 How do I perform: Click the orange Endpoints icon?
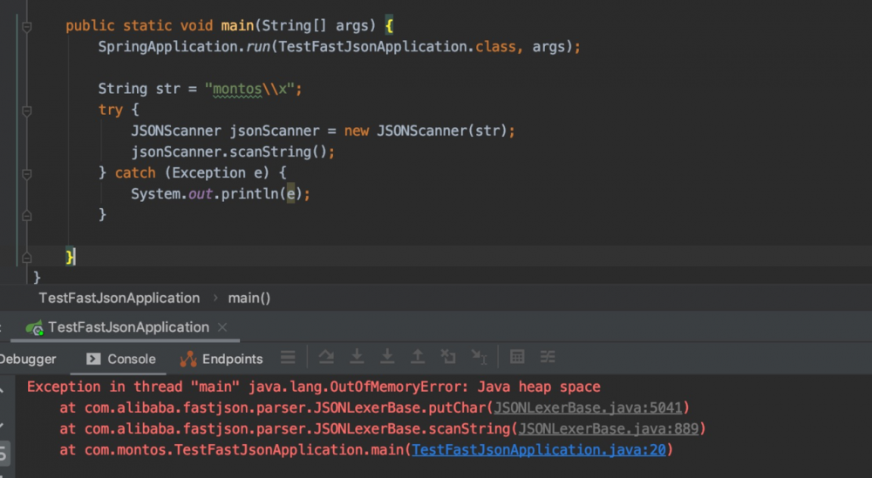[x=188, y=360]
